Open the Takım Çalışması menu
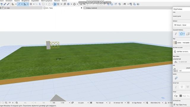Screen dimensions: 190x107 click(x=47, y=1)
